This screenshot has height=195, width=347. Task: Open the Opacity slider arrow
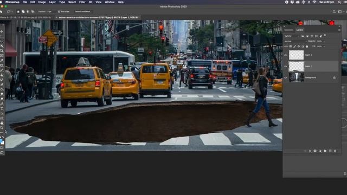(324, 41)
